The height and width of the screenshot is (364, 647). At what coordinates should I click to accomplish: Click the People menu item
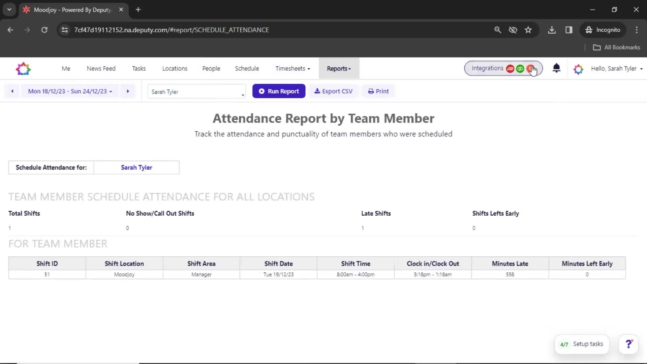tap(211, 68)
